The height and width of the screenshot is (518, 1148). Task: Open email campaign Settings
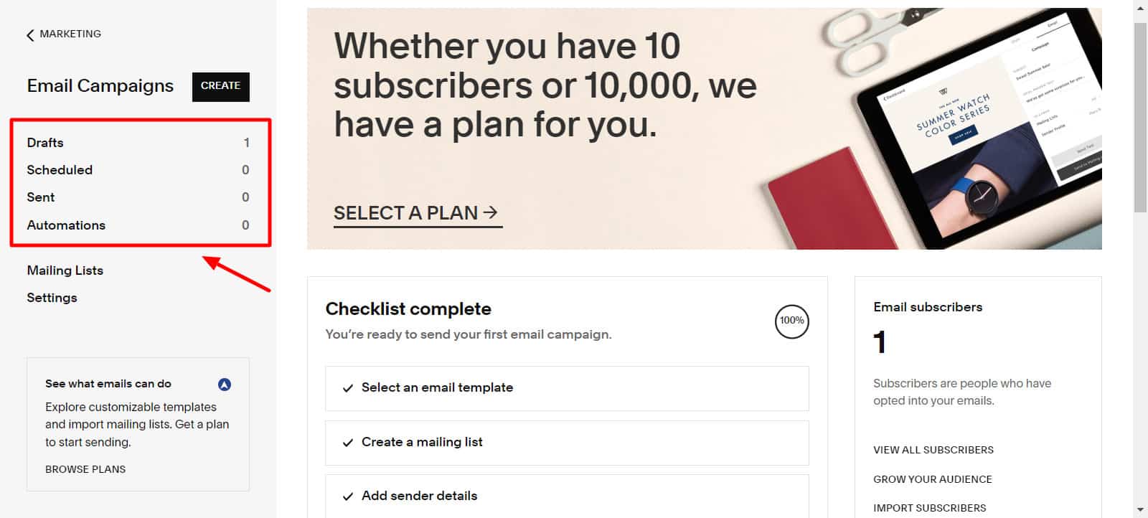tap(52, 298)
